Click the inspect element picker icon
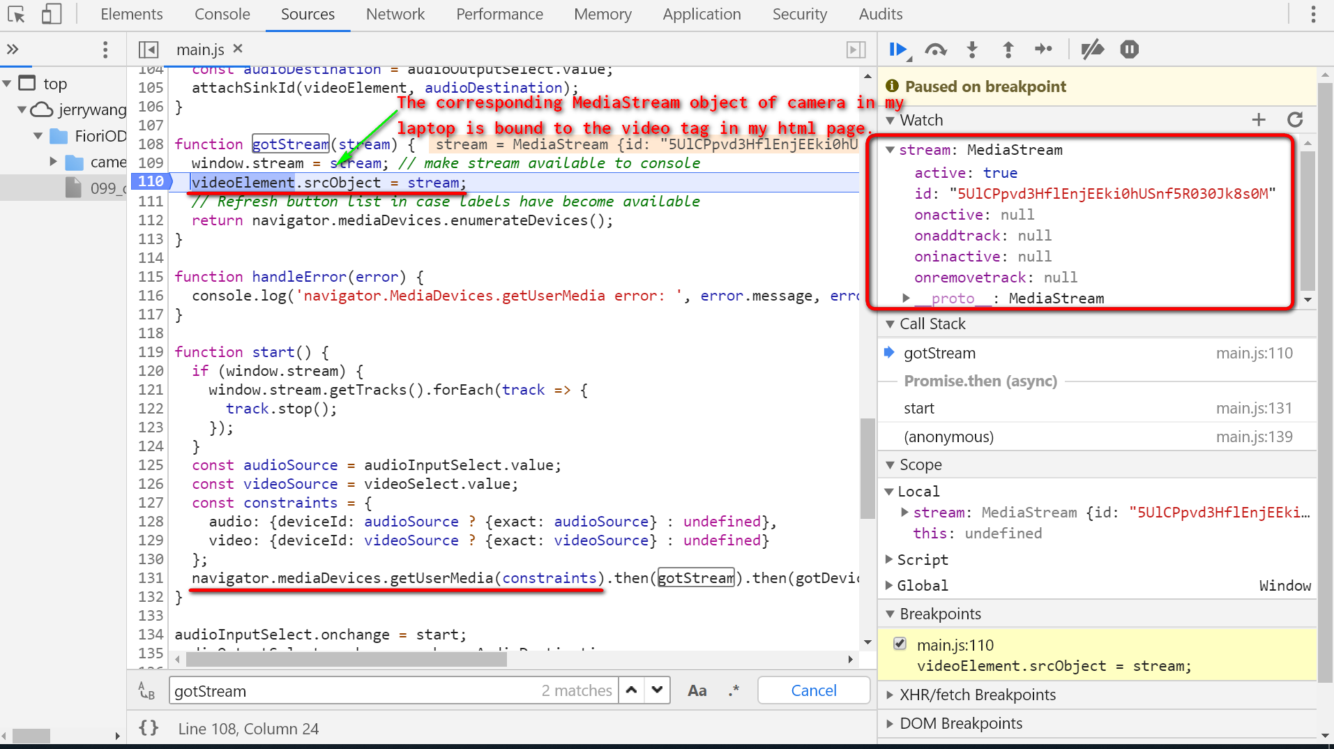 pos(16,14)
